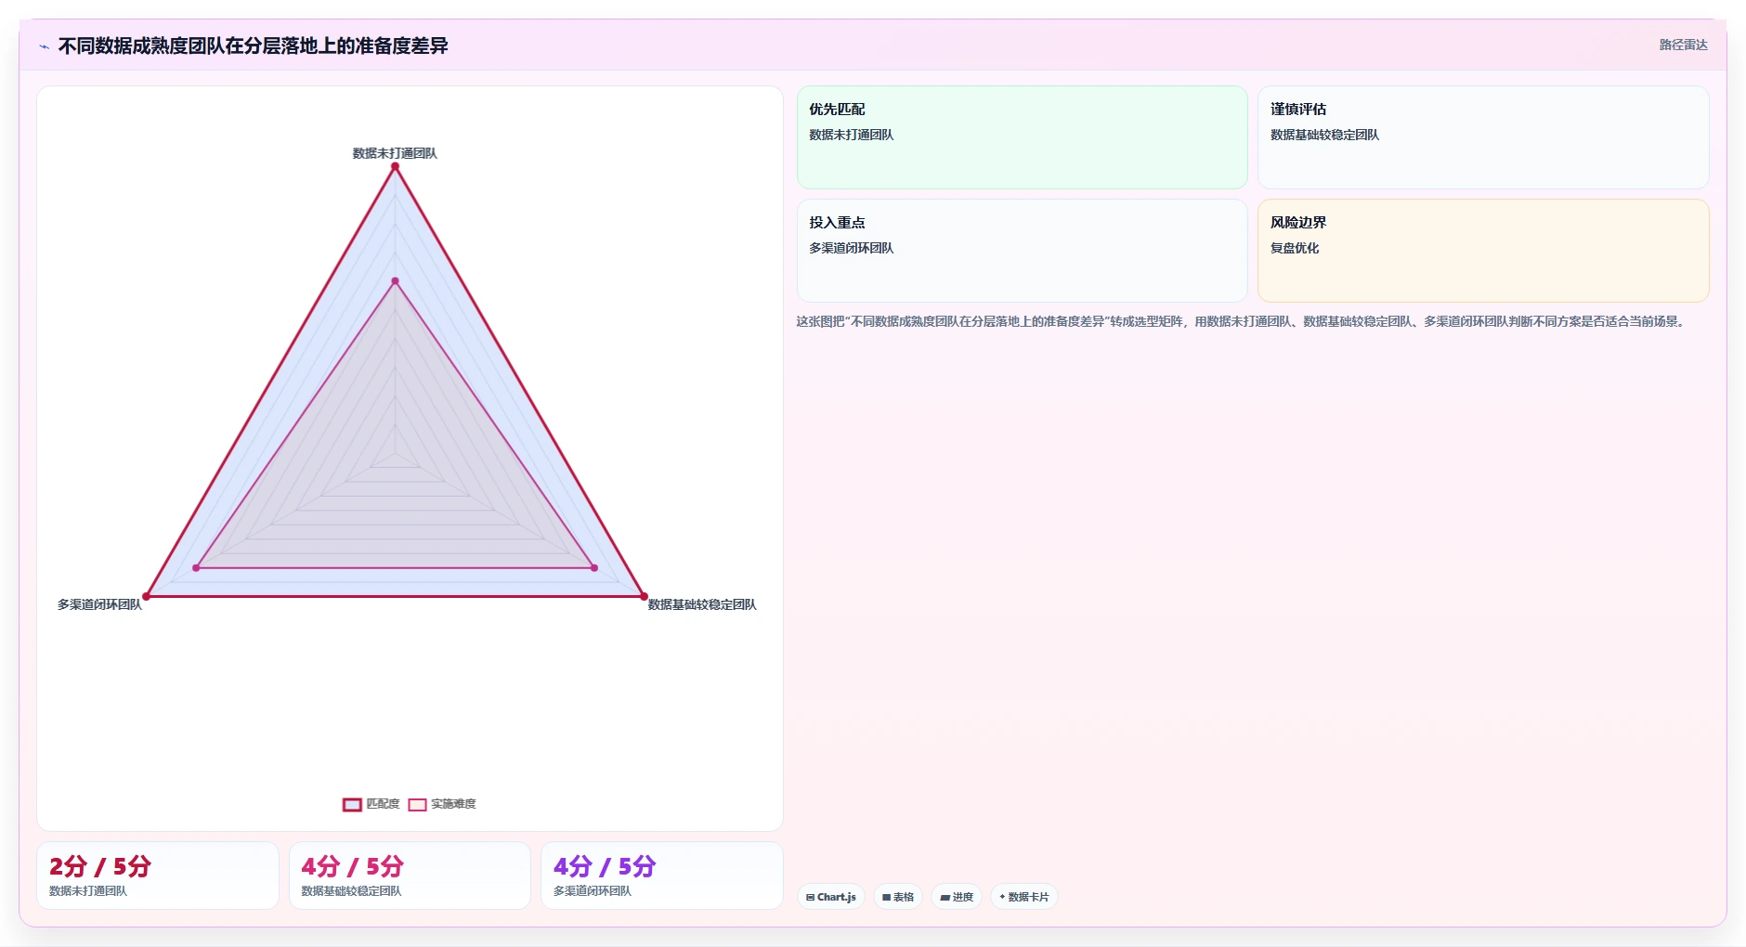Image resolution: width=1746 pixels, height=947 pixels.
Task: Click 复盘优化 text in 风险边界 card
Action: 1295,248
